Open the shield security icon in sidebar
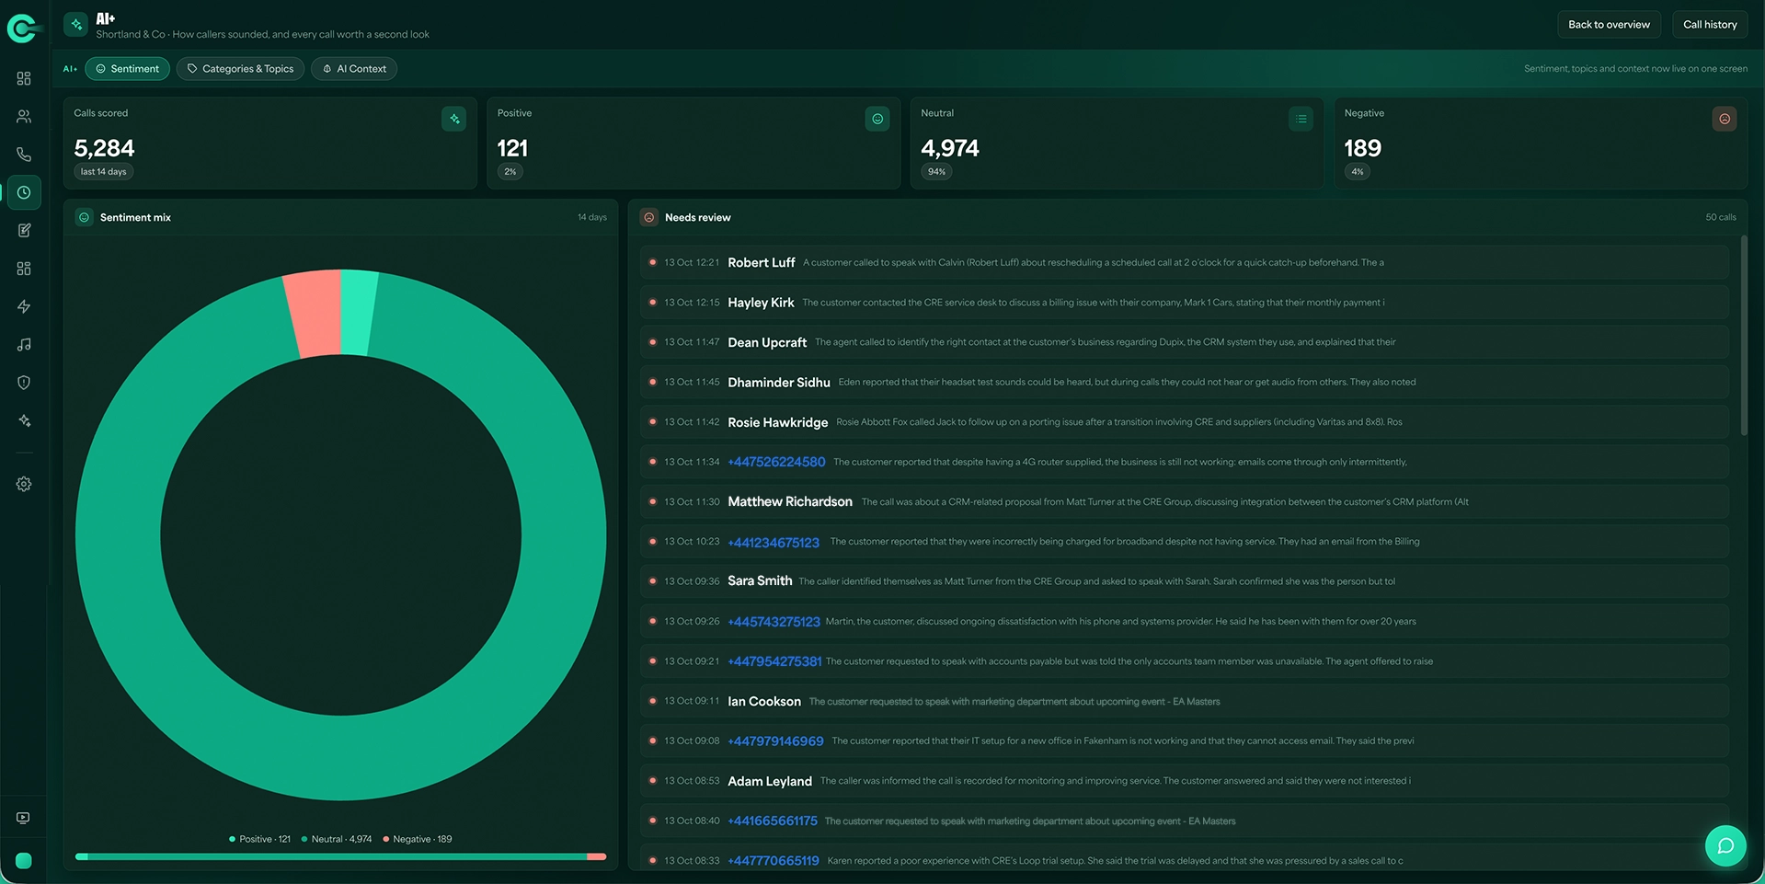1765x884 pixels. 24,383
